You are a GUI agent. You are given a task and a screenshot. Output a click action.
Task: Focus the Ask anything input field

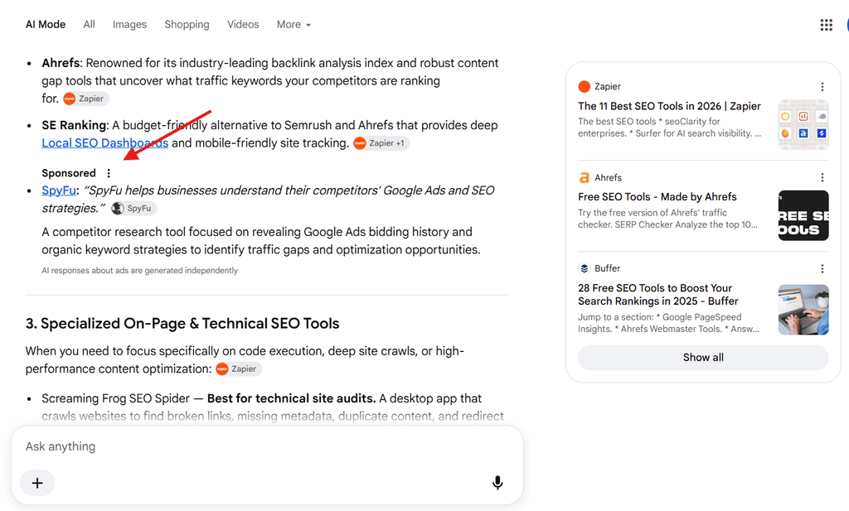[267, 446]
